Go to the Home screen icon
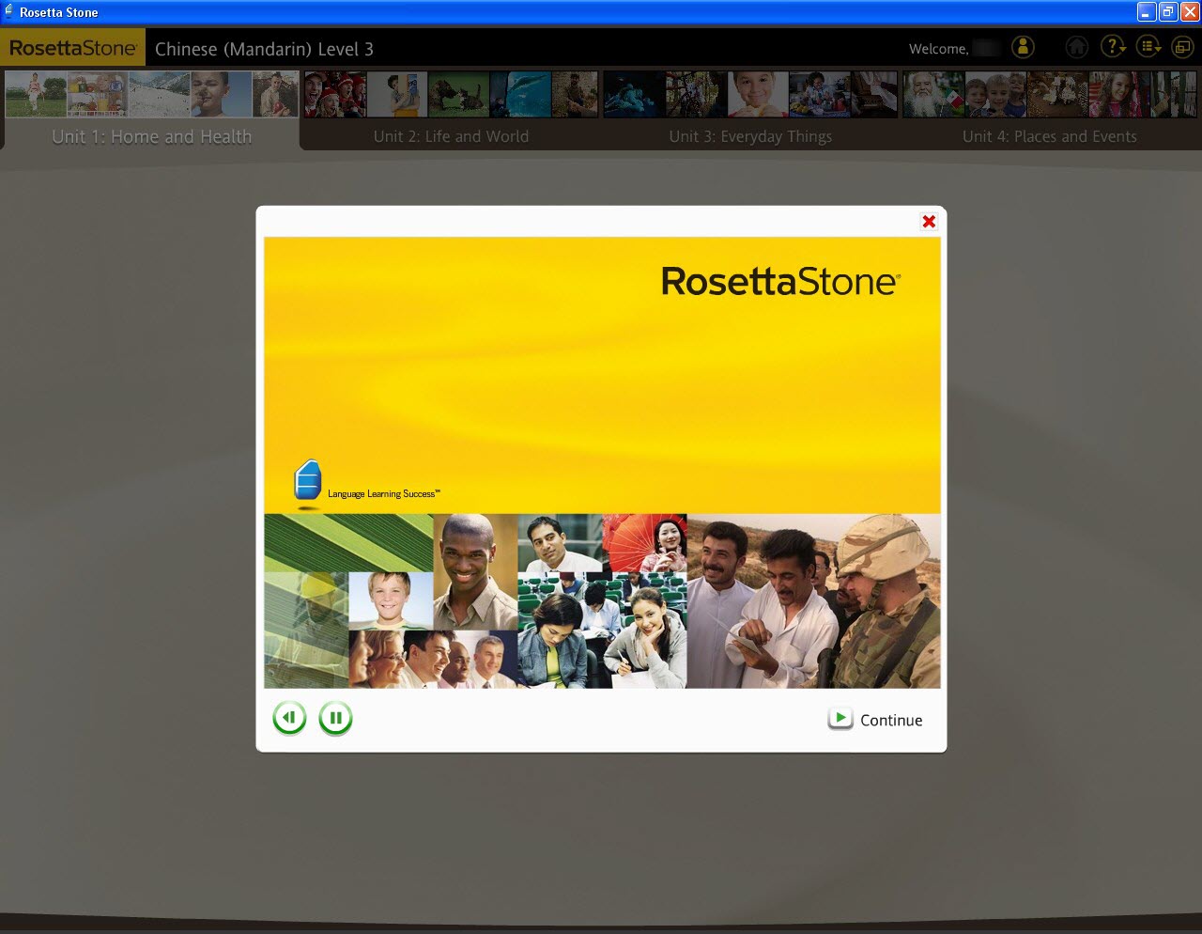The width and height of the screenshot is (1202, 934). [x=1077, y=47]
